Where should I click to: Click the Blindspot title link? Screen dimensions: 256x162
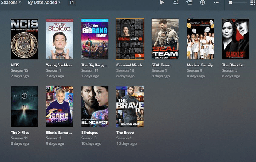click(x=89, y=133)
